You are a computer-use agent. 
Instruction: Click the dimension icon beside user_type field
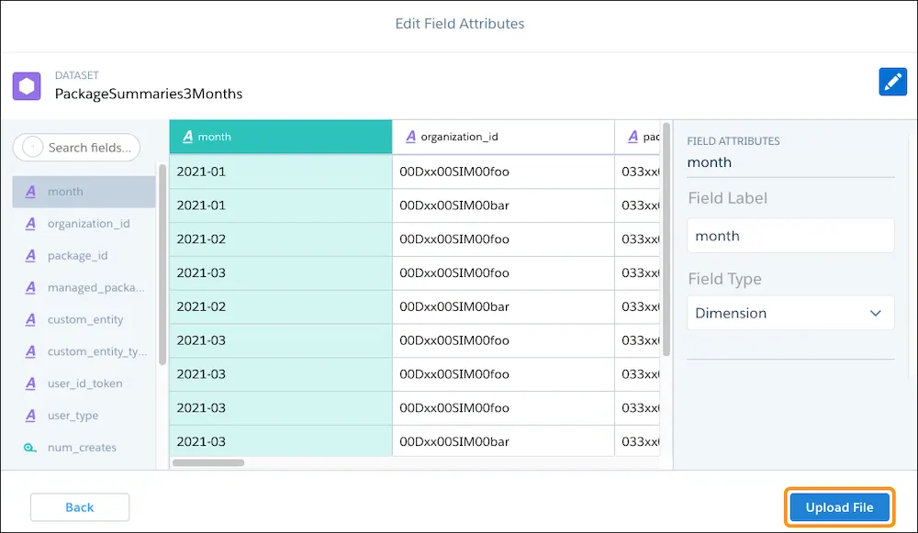pos(30,416)
